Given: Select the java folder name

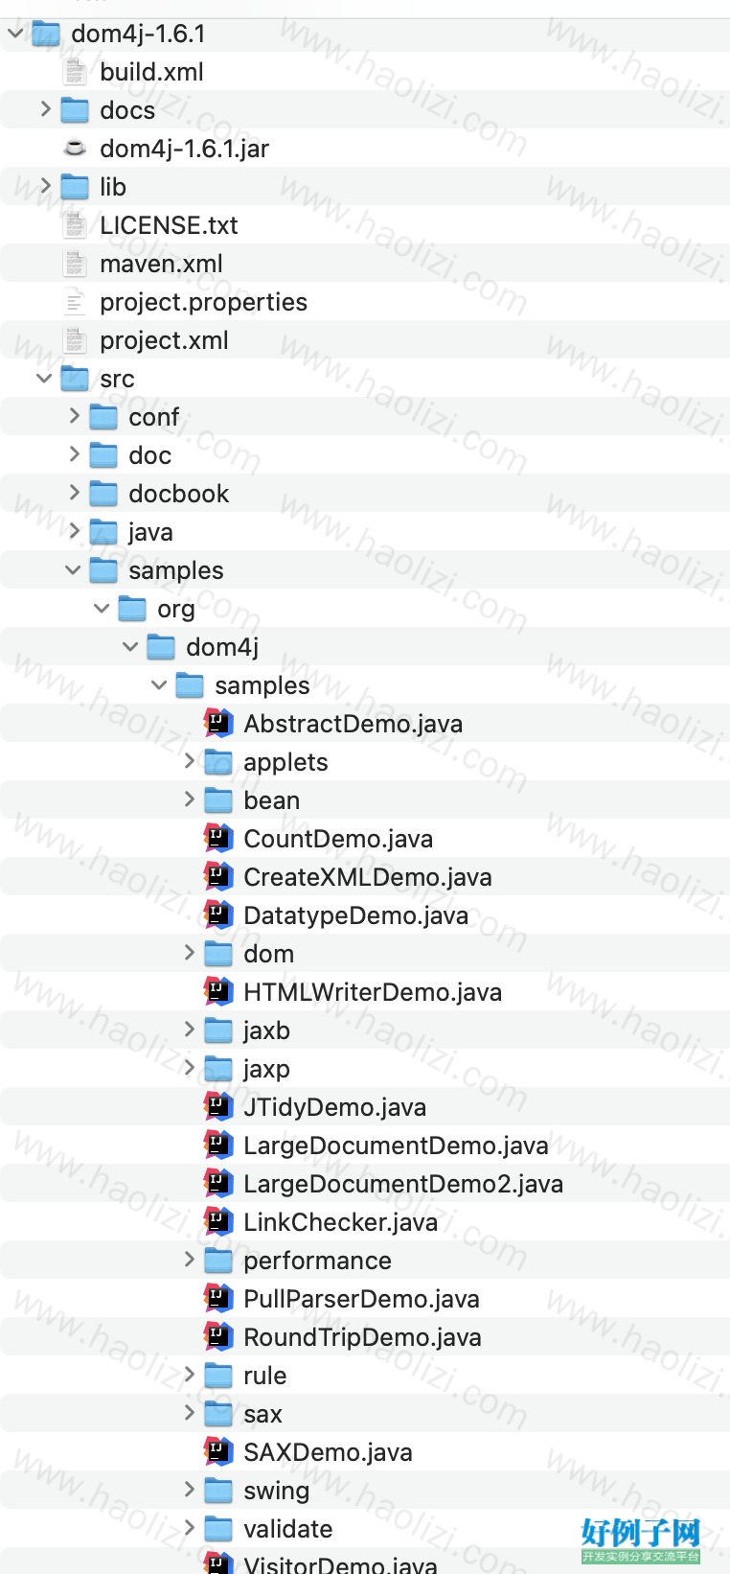Looking at the screenshot, I should click(151, 532).
